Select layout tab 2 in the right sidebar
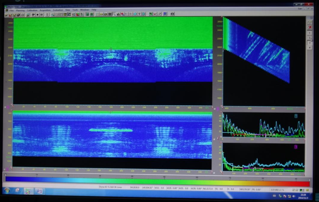Screen dimensions: 319x202 (310, 38)
